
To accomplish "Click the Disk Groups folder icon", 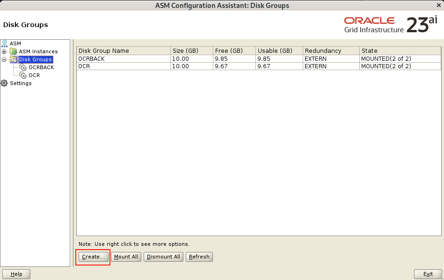I will pos(13,59).
